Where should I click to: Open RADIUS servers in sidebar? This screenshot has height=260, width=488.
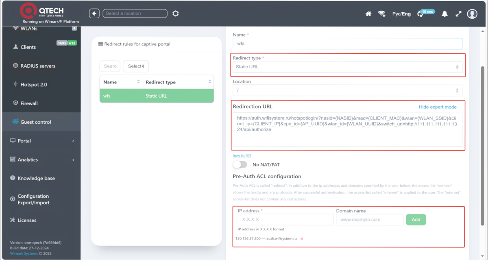click(x=37, y=66)
